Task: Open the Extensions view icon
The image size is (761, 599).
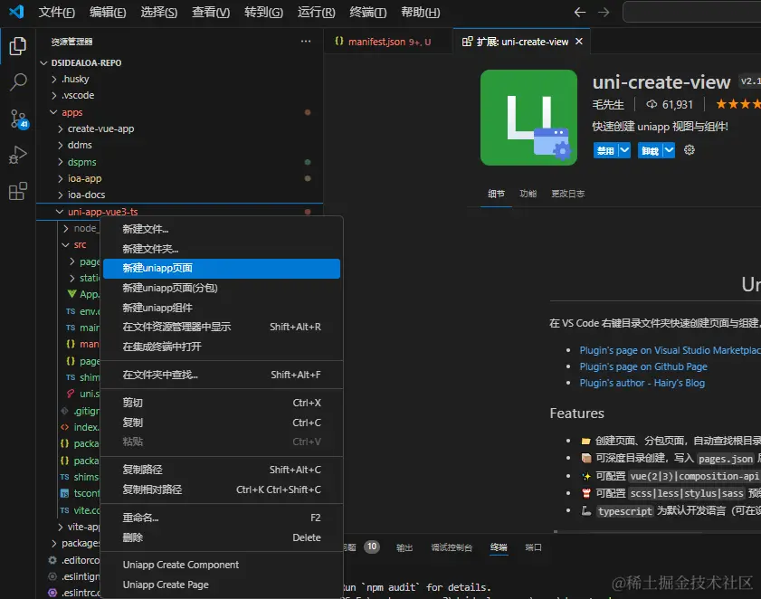Action: point(17,191)
